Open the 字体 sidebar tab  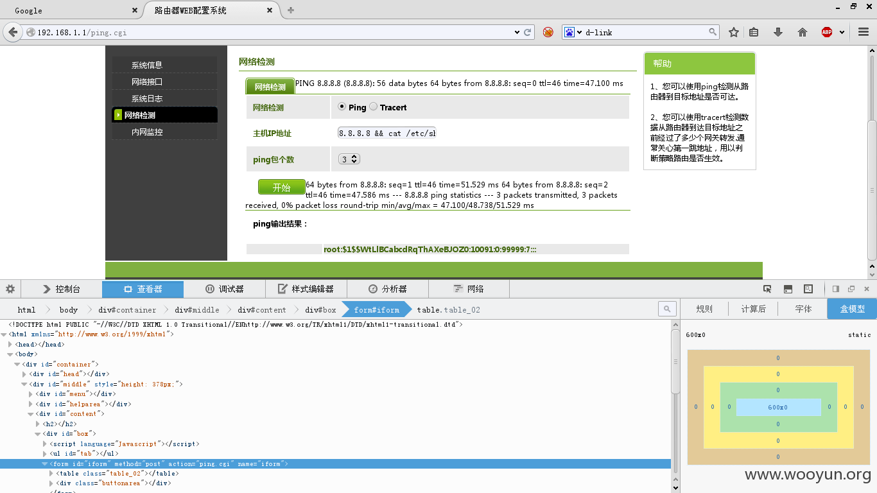point(803,309)
